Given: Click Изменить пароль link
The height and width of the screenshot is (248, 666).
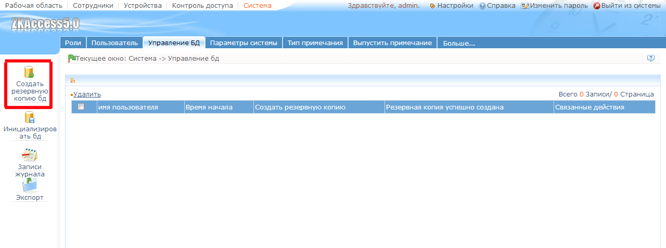Looking at the screenshot, I should tap(554, 5).
